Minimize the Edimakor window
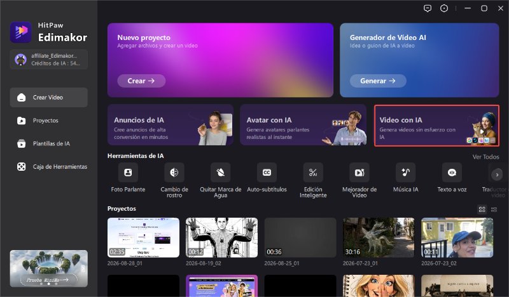Viewport: 509px width, 297px height. point(468,8)
